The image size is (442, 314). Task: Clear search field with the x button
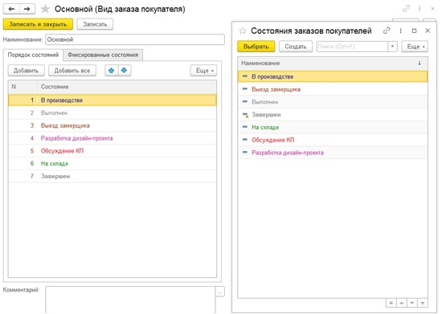pos(392,47)
